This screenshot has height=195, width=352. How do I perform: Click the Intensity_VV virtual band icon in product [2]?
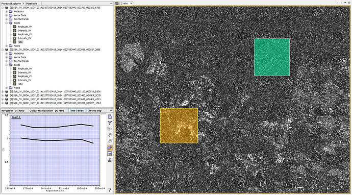pos(15,80)
